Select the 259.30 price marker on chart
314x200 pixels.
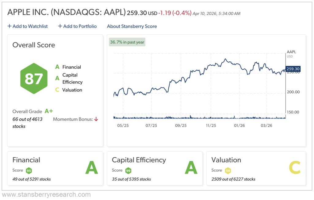click(293, 69)
